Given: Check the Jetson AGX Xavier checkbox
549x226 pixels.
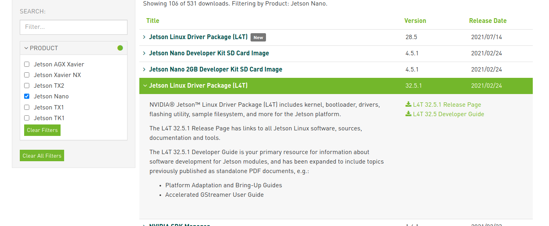Looking at the screenshot, I should [27, 64].
